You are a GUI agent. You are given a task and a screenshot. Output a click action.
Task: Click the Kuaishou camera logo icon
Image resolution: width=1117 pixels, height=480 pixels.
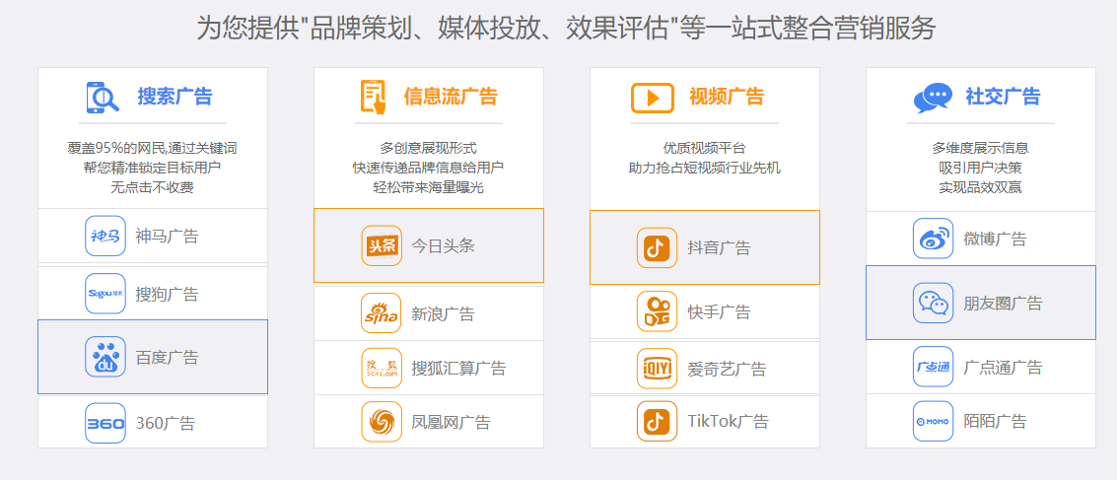[657, 311]
